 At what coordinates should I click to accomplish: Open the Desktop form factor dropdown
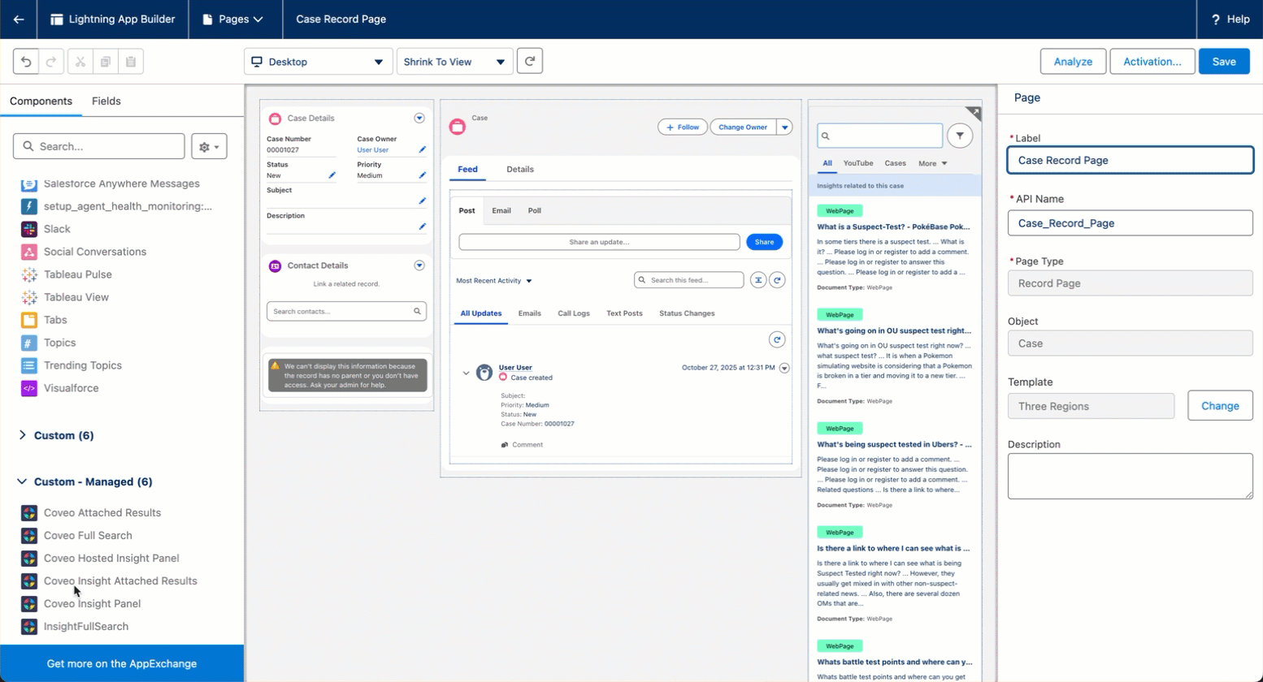pyautogui.click(x=317, y=60)
